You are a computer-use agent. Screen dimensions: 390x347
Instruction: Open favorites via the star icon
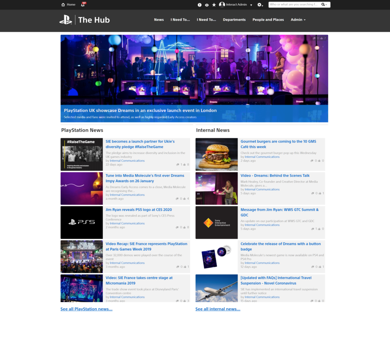[x=214, y=5]
